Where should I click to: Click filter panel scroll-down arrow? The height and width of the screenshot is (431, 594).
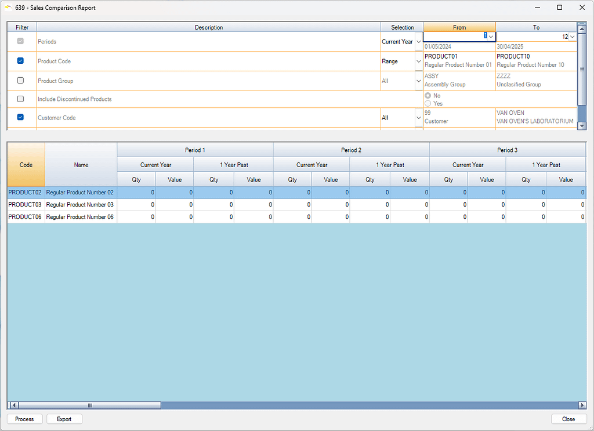(x=582, y=125)
